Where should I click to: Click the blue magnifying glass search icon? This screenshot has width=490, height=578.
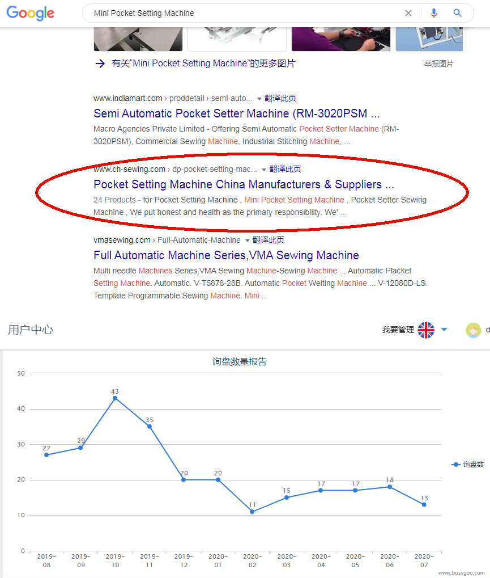click(458, 13)
